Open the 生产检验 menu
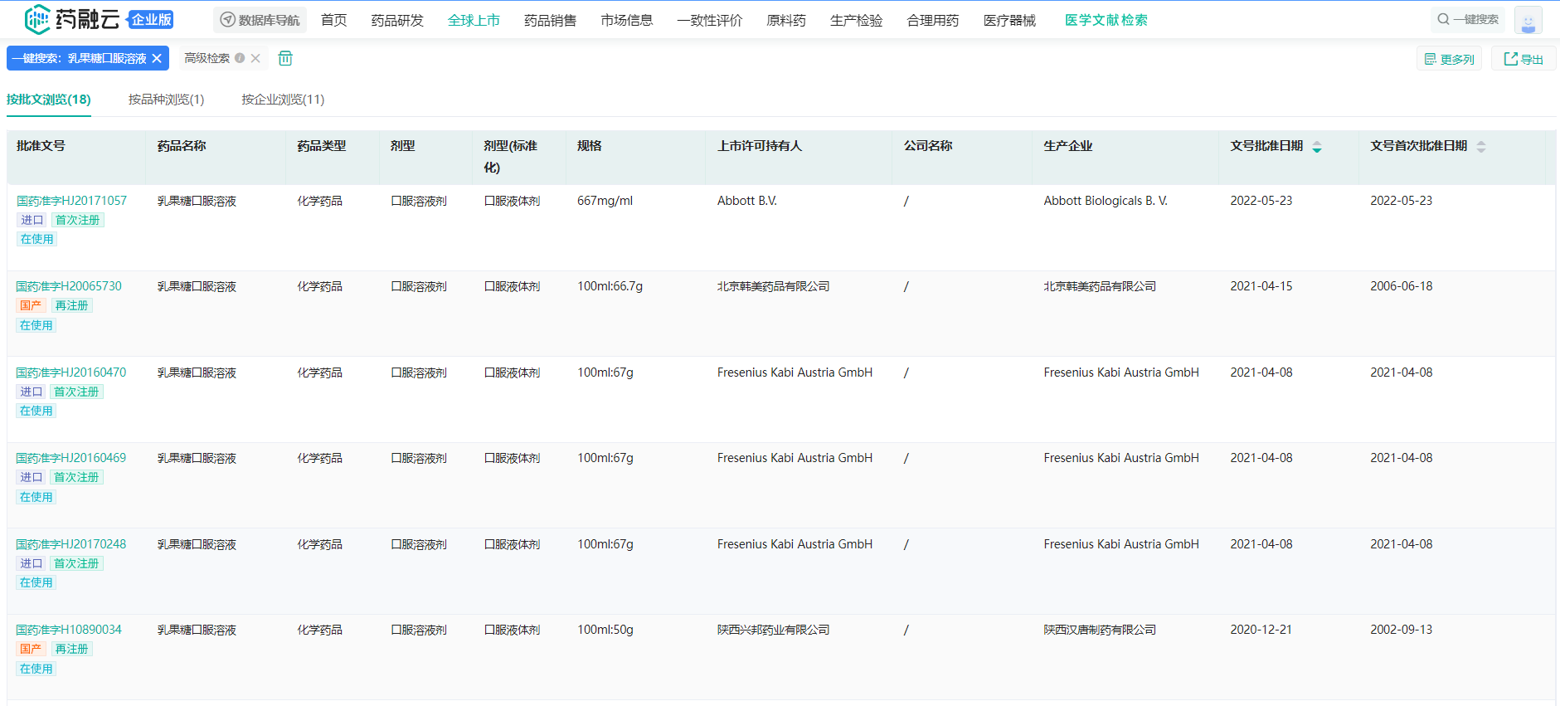Image resolution: width=1560 pixels, height=706 pixels. [856, 20]
